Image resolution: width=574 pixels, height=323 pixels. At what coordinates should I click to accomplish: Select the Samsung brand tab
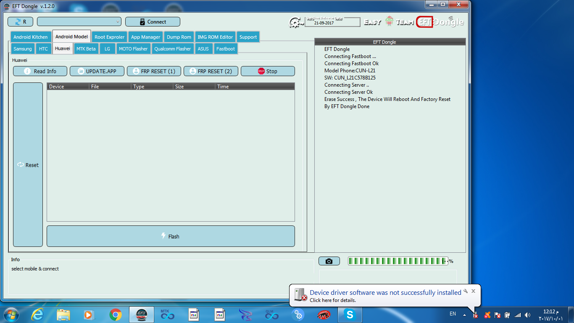23,49
